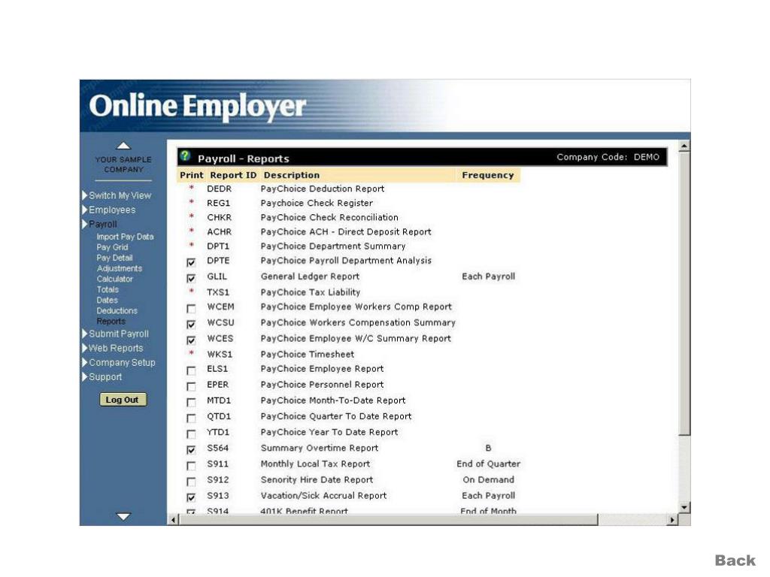Screen dimensions: 770x577
Task: Click the Log Out button
Action: 123,400
